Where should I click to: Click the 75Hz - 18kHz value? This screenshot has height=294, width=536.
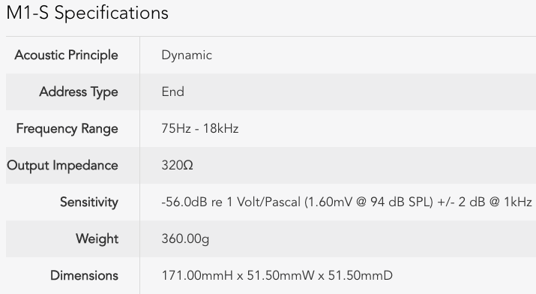[200, 128]
